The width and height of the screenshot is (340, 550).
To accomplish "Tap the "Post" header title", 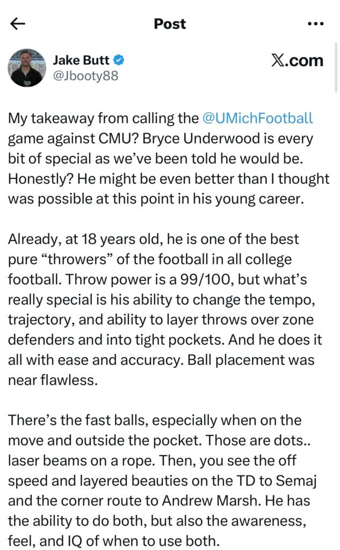I will click(170, 24).
